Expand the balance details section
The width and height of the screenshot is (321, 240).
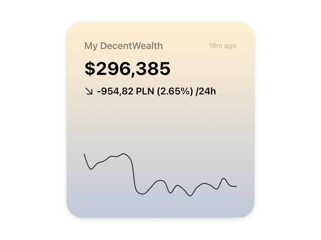point(127,69)
